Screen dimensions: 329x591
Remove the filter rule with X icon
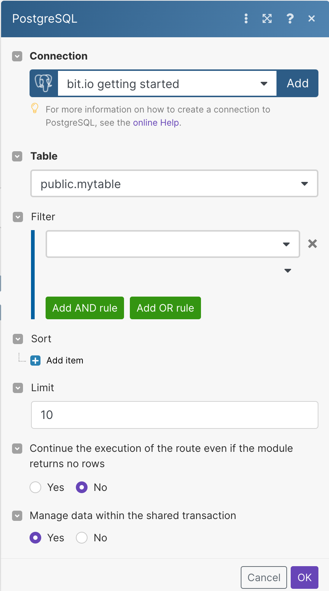point(312,244)
